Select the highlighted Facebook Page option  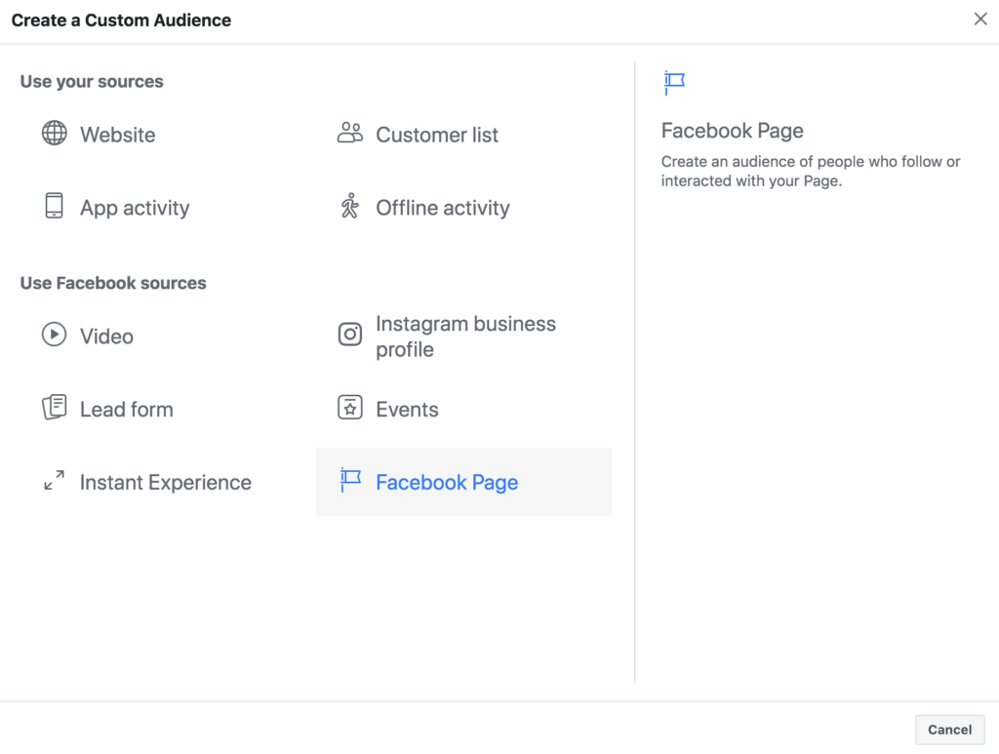pyautogui.click(x=463, y=482)
